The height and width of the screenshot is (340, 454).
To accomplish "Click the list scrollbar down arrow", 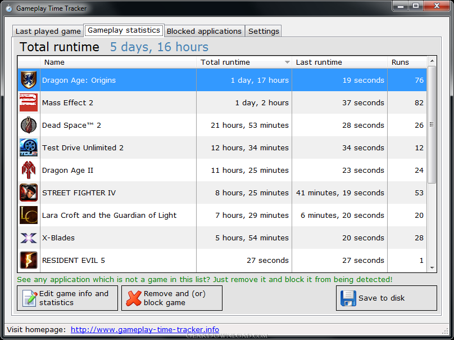I will (x=432, y=268).
